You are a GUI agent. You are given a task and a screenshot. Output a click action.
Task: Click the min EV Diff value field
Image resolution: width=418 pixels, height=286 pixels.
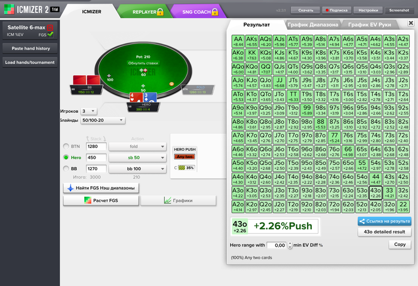[276, 245]
